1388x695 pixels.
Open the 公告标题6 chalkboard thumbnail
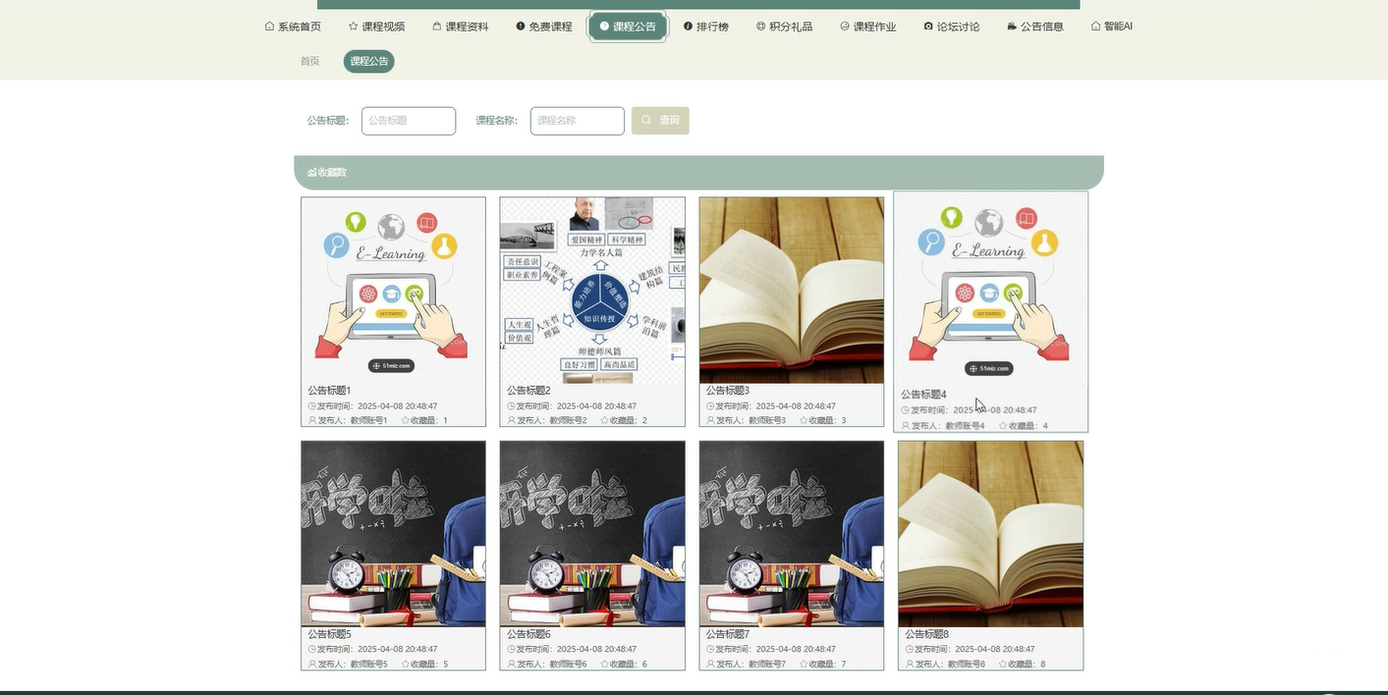(x=592, y=534)
